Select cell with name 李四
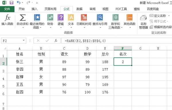 [19, 69]
